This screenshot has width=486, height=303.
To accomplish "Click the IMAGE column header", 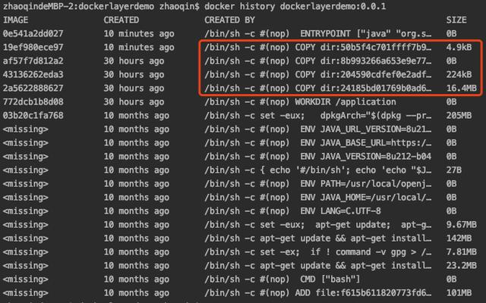I will [15, 20].
